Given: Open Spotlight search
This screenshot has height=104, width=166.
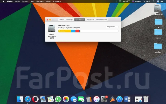Looking at the screenshot, I should [x=154, y=2].
